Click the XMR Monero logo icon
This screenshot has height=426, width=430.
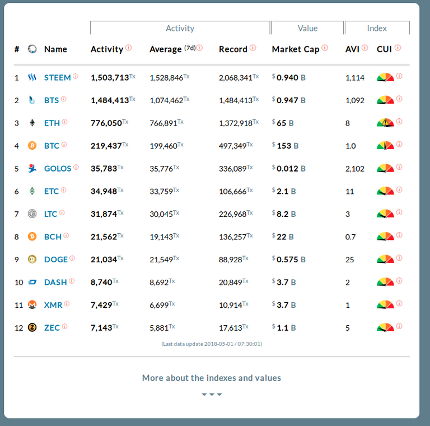coord(32,305)
